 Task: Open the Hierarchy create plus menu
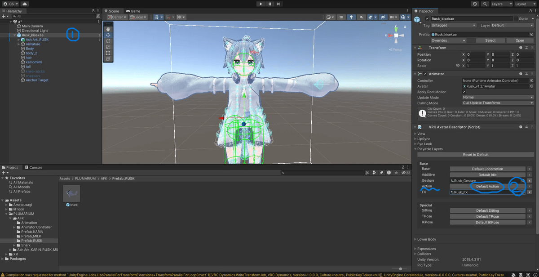(4, 16)
